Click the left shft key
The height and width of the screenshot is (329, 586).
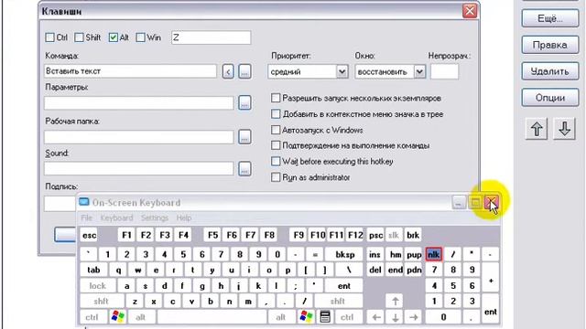coord(102,301)
